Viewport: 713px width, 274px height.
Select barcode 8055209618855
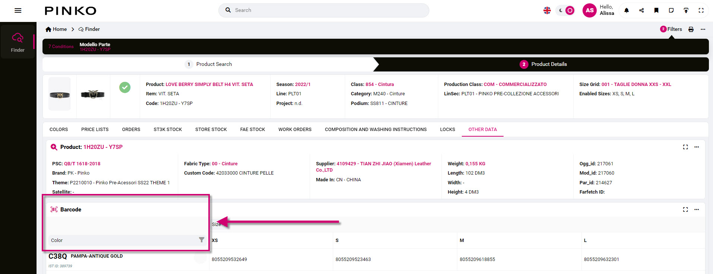click(477, 259)
